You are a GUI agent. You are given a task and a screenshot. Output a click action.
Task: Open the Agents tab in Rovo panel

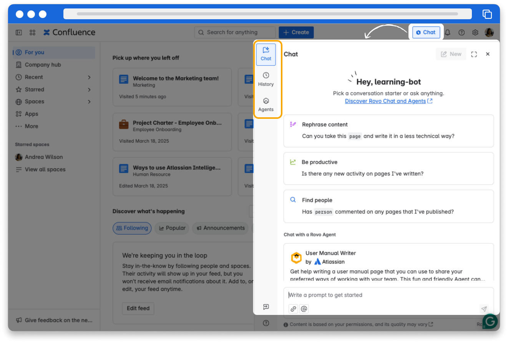[266, 105]
